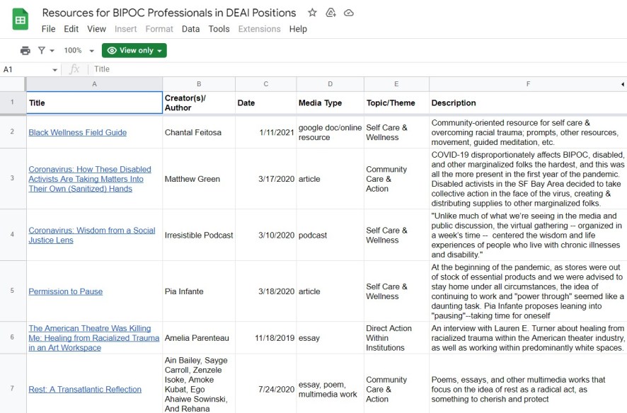627x413 pixels.
Task: Open the Google Sheets home icon
Action: click(x=21, y=19)
